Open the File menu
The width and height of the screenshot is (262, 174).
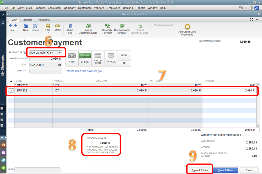point(6,8)
